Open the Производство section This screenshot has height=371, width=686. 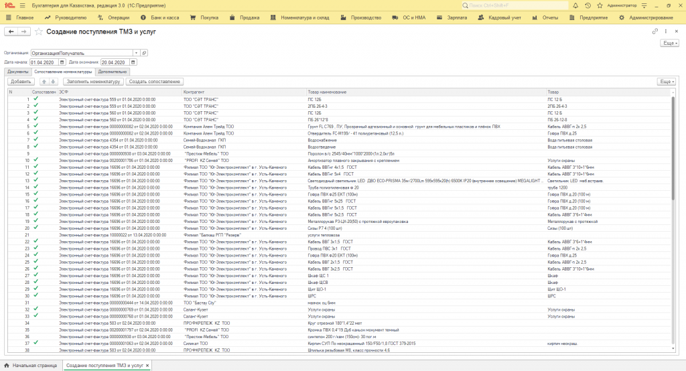point(361,17)
